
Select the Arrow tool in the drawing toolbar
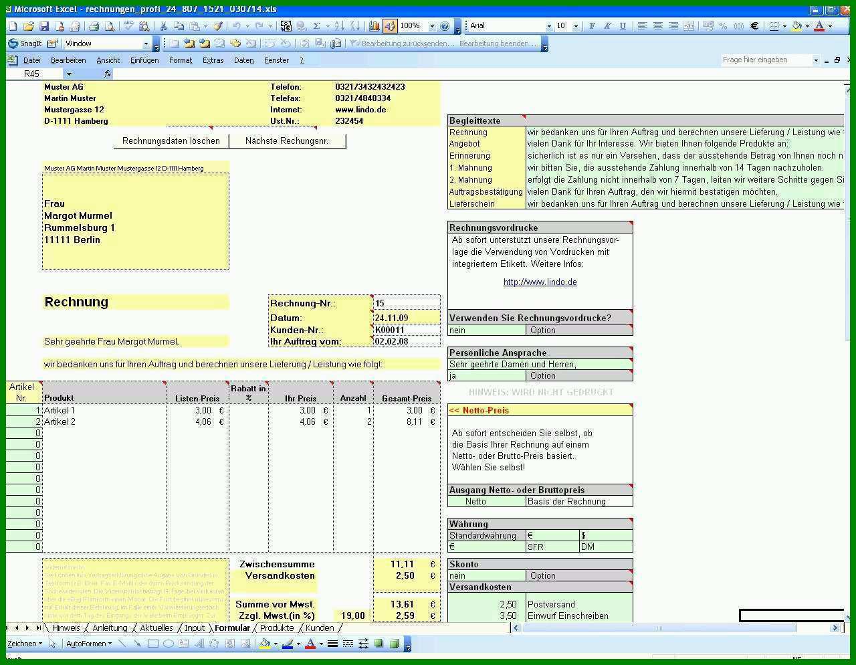point(137,644)
